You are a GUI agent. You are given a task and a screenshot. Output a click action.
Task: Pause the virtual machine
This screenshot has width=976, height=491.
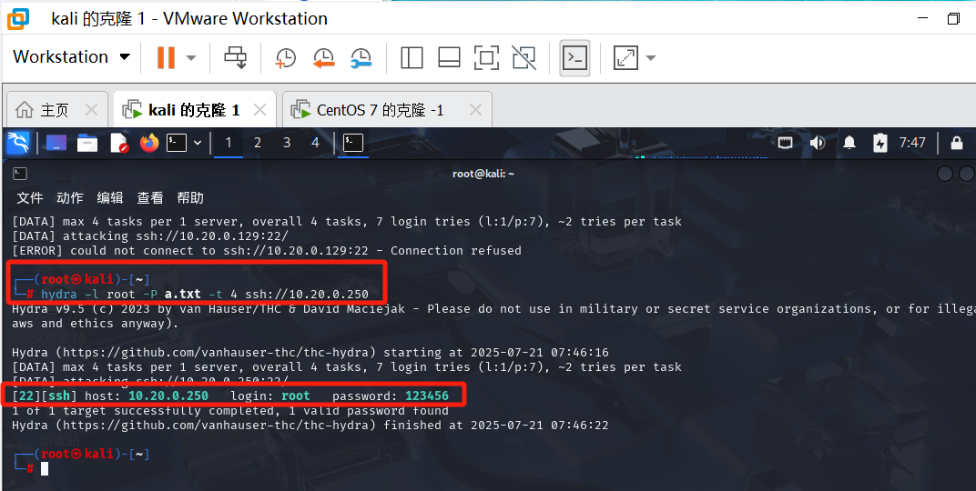pyautogui.click(x=166, y=58)
